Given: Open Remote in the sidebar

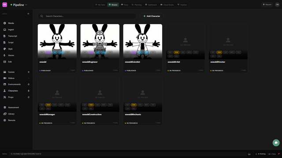Looking at the screenshot, I should 16,120.
